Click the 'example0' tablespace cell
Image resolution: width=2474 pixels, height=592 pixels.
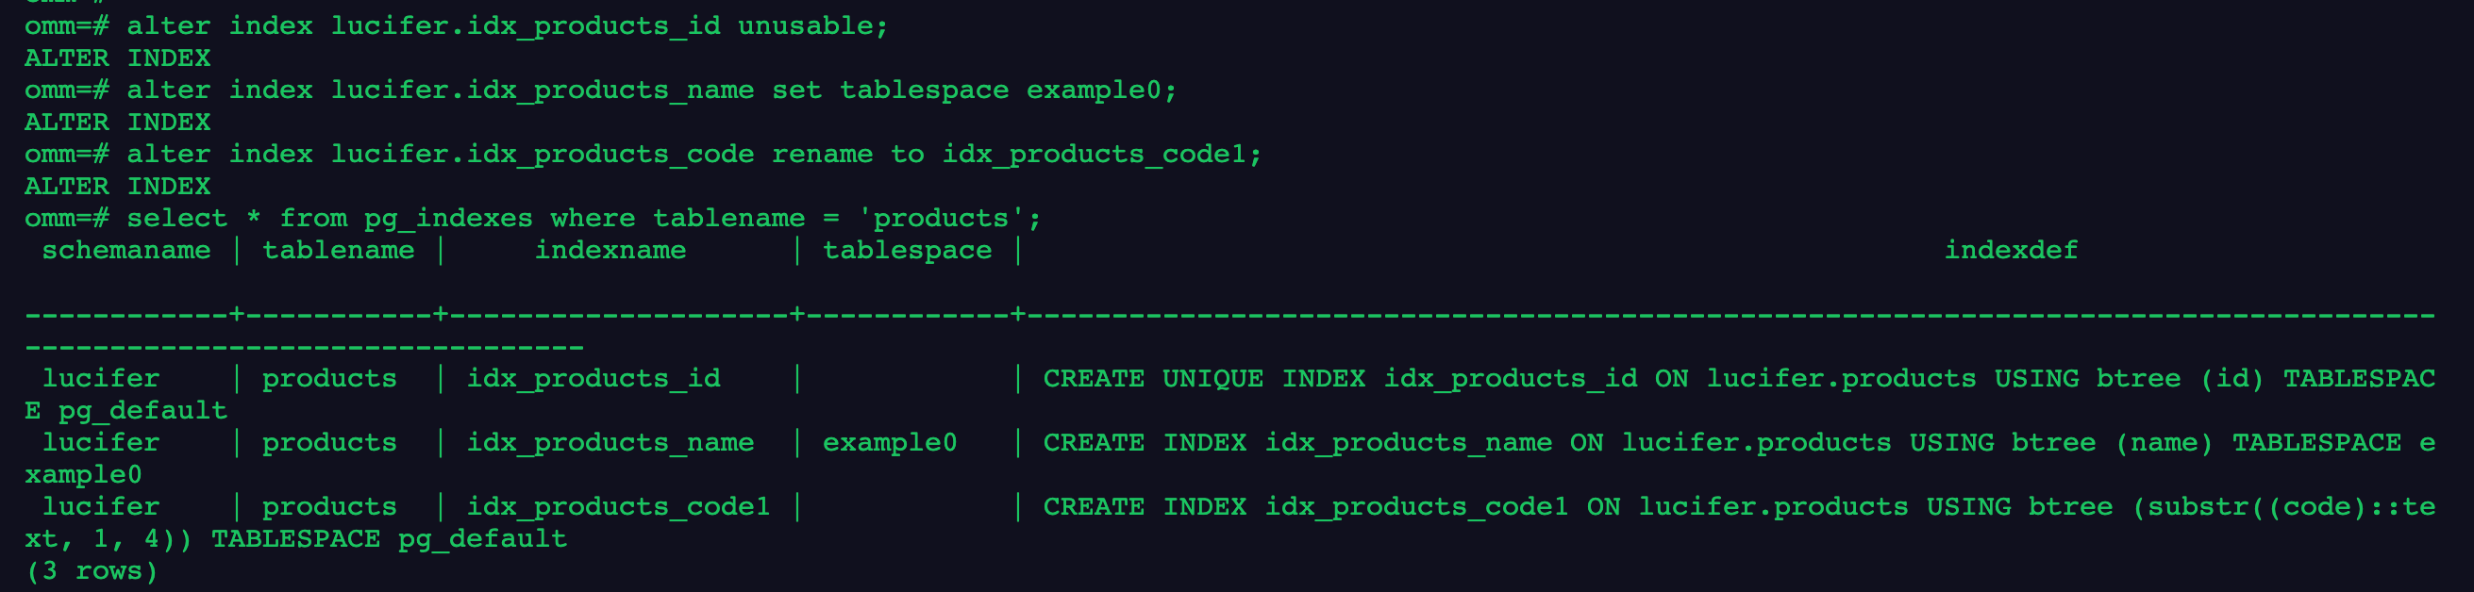[890, 443]
